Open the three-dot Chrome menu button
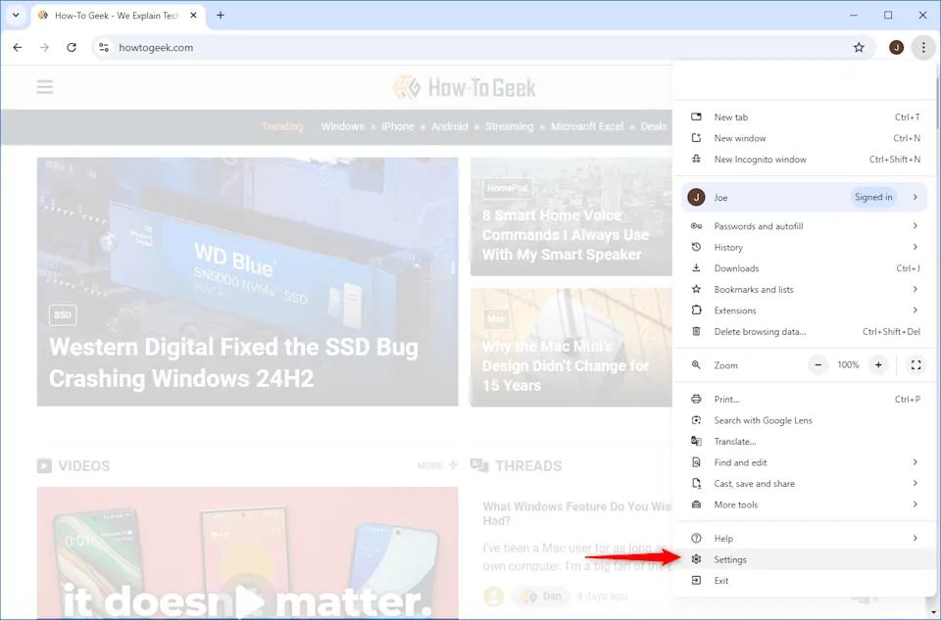Screen dimensions: 941x620 point(922,47)
